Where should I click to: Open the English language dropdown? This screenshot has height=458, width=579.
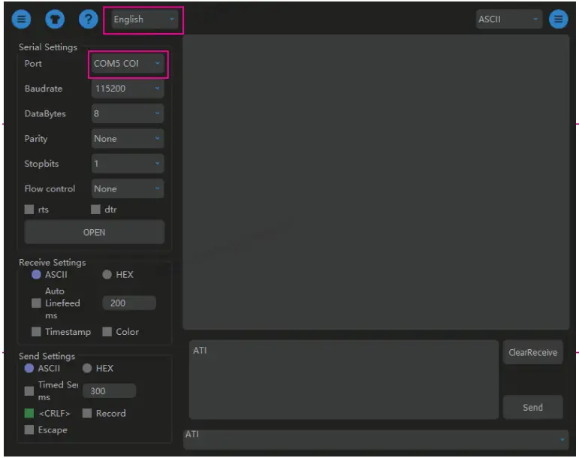(143, 20)
